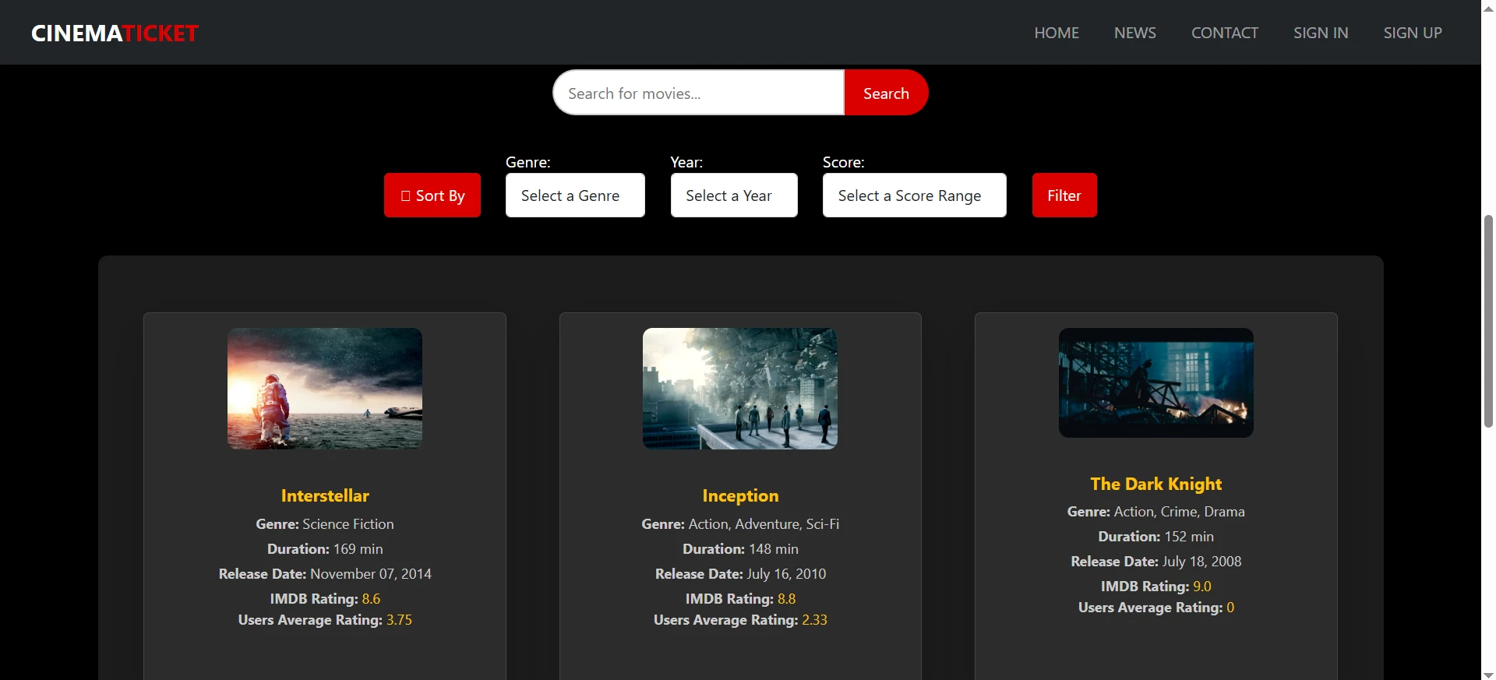The height and width of the screenshot is (680, 1496).
Task: Open the Score Range dropdown
Action: click(914, 196)
